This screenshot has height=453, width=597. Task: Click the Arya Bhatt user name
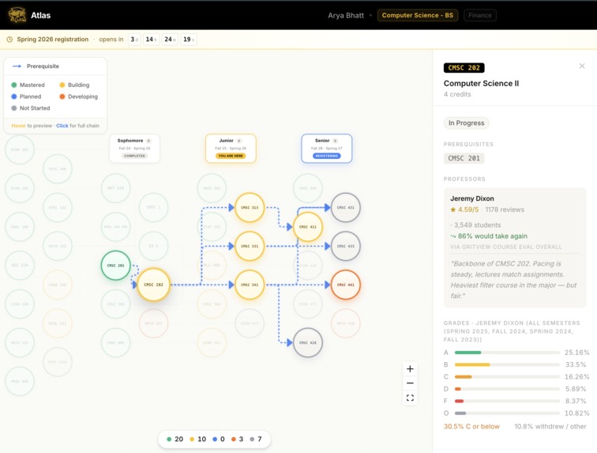point(346,15)
